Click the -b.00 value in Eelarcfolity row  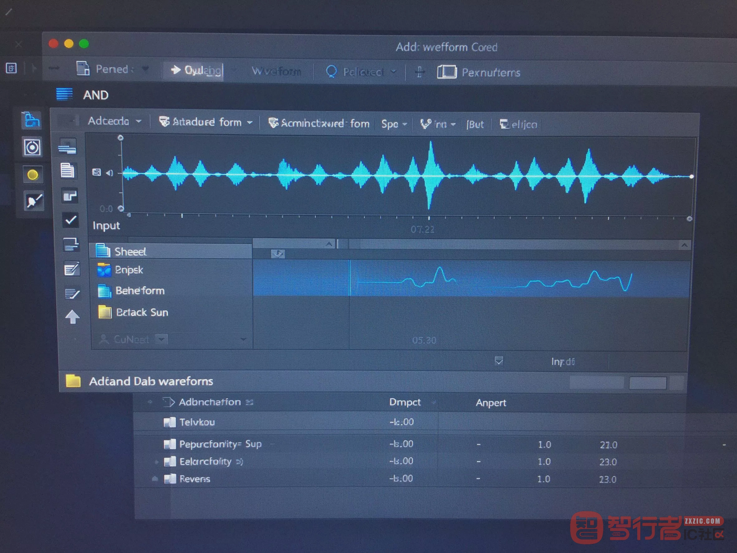click(401, 461)
